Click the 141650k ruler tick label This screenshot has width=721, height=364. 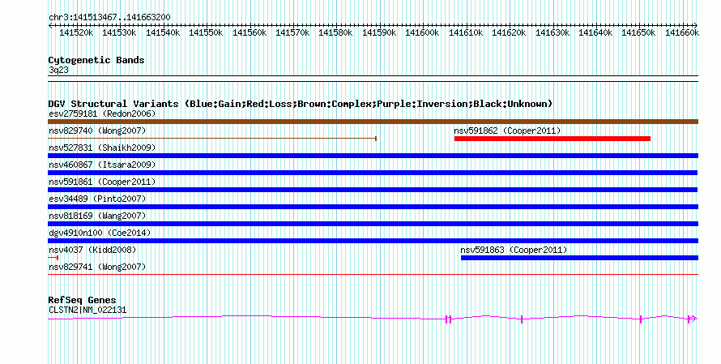pos(638,32)
